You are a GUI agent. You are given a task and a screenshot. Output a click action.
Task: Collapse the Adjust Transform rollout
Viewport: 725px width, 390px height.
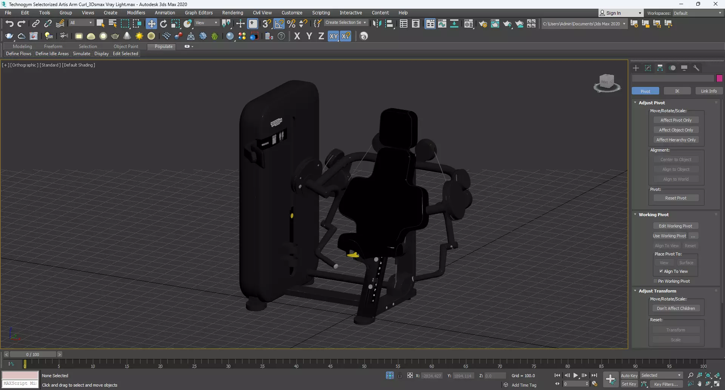click(635, 291)
